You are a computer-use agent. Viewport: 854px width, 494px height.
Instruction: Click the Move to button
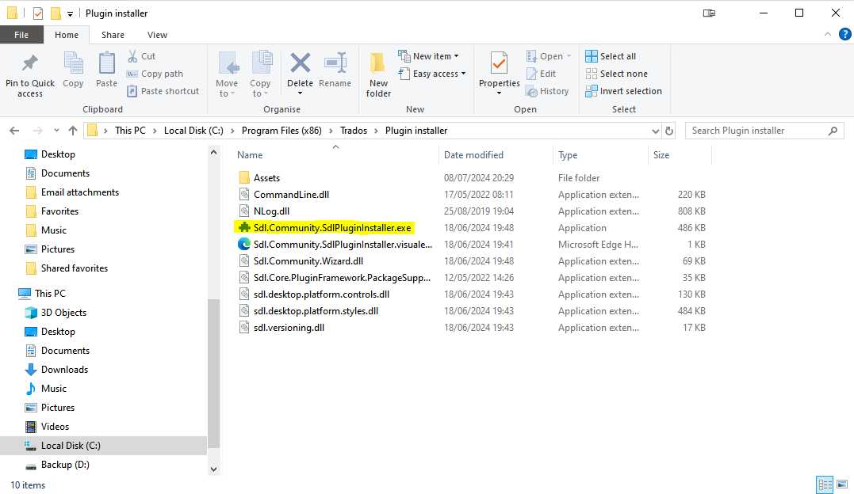[227, 74]
